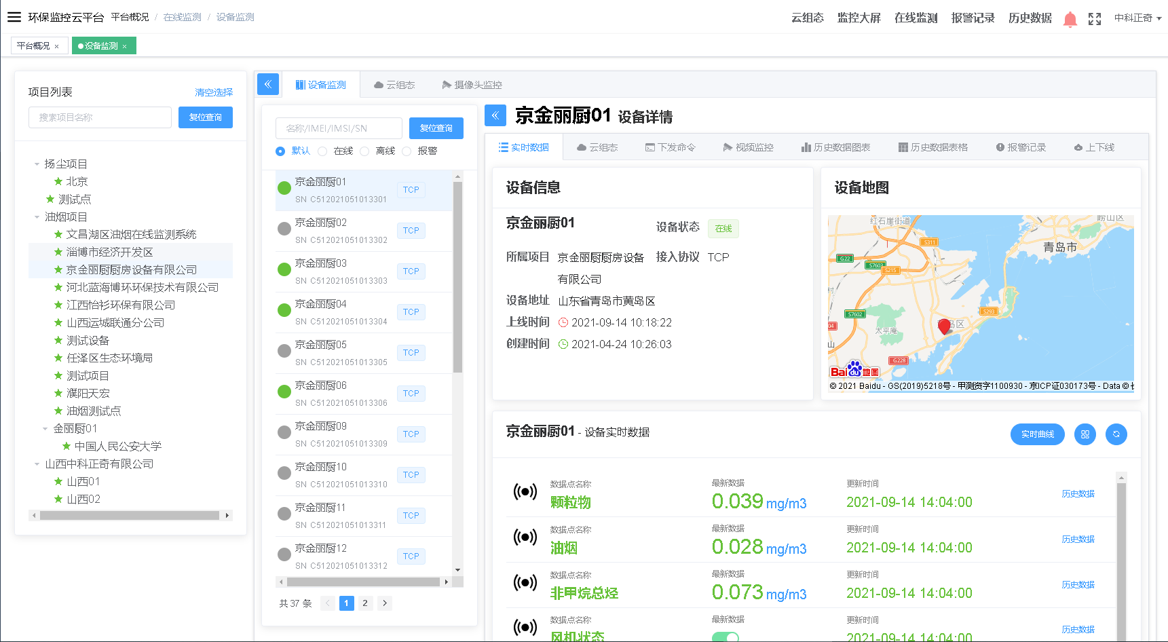Select the 在线 radio filter
Image resolution: width=1168 pixels, height=642 pixels.
(322, 151)
